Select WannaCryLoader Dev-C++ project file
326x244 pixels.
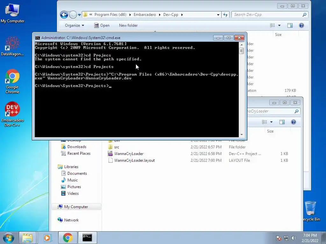197,154
